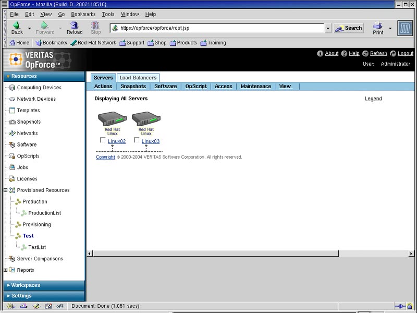Click the Refresh icon in the header
The height and width of the screenshot is (313, 417).
365,54
